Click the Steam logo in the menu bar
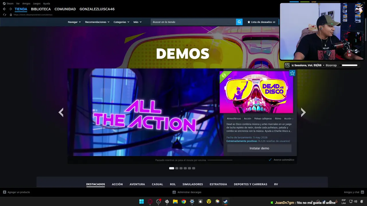The image size is (367, 206). [4, 3]
